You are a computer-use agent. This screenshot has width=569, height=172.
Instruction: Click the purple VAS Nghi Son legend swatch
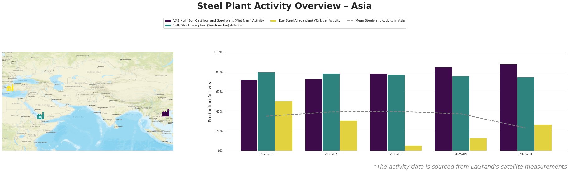click(x=168, y=21)
